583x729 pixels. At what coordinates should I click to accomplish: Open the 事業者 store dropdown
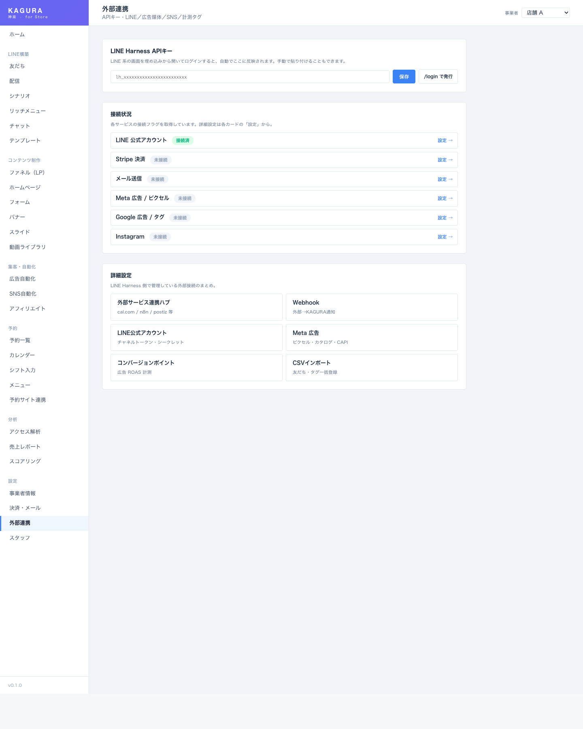point(545,13)
